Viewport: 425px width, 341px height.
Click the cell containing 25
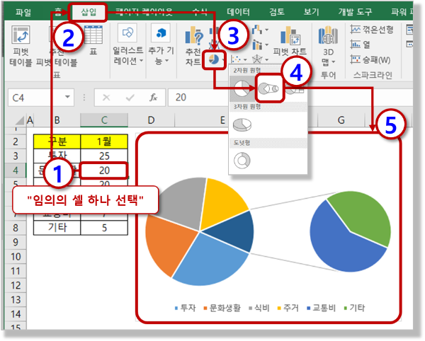(104, 156)
